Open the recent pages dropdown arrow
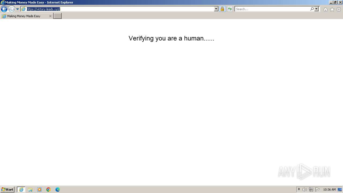Viewport: 343px width, 193px height. (17, 9)
